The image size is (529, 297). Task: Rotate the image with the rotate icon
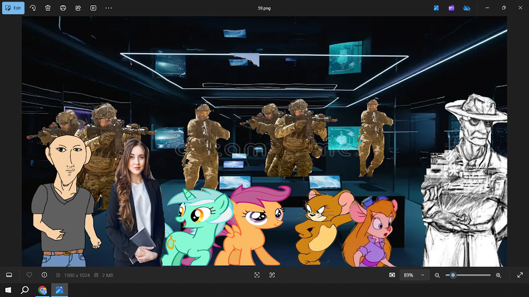[x=33, y=8]
